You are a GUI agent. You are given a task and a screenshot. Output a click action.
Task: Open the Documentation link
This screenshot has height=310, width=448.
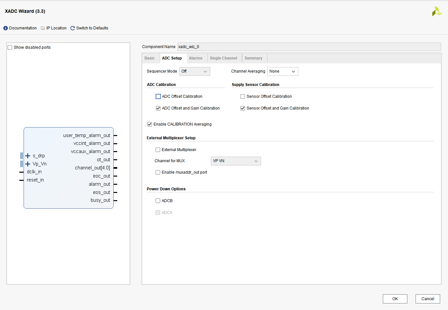(23, 28)
